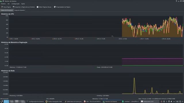Open the network tray icon
Screen dimensions: 184x103
tap(166, 102)
